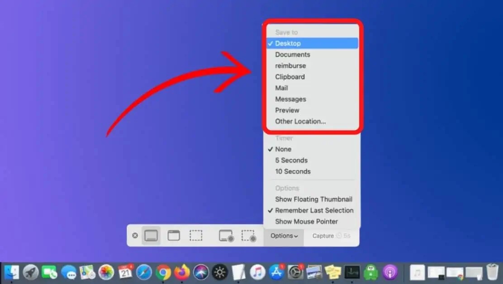Open the Trash from the Dock
The height and width of the screenshot is (284, 503).
click(x=492, y=271)
